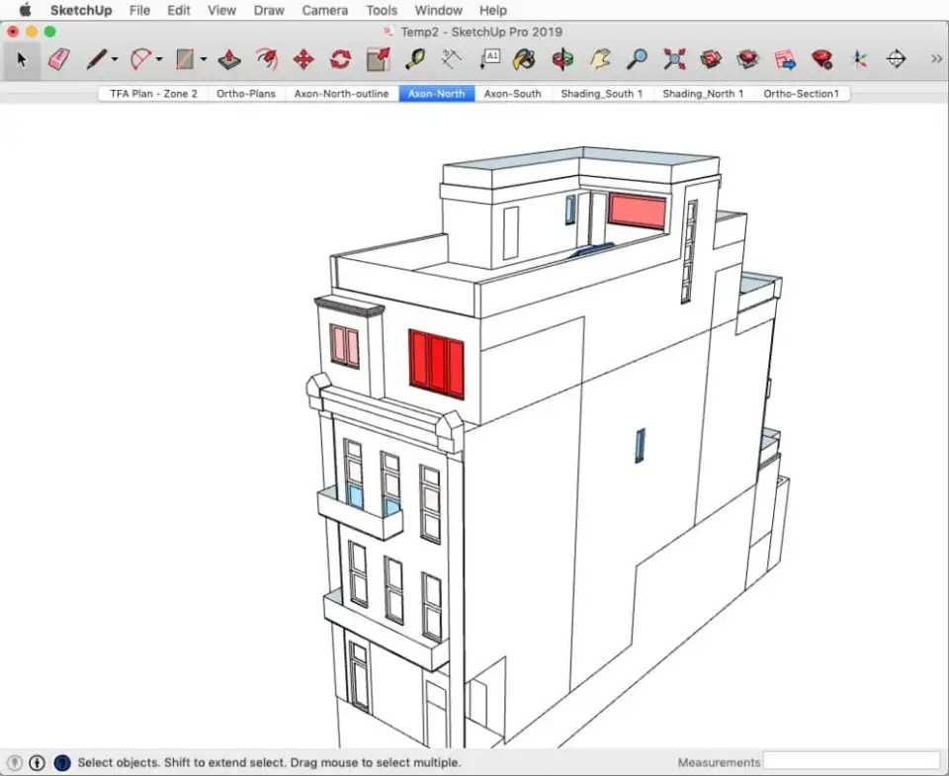The image size is (949, 776).
Task: Expand the Arc tool dropdown arrow
Action: [159, 59]
